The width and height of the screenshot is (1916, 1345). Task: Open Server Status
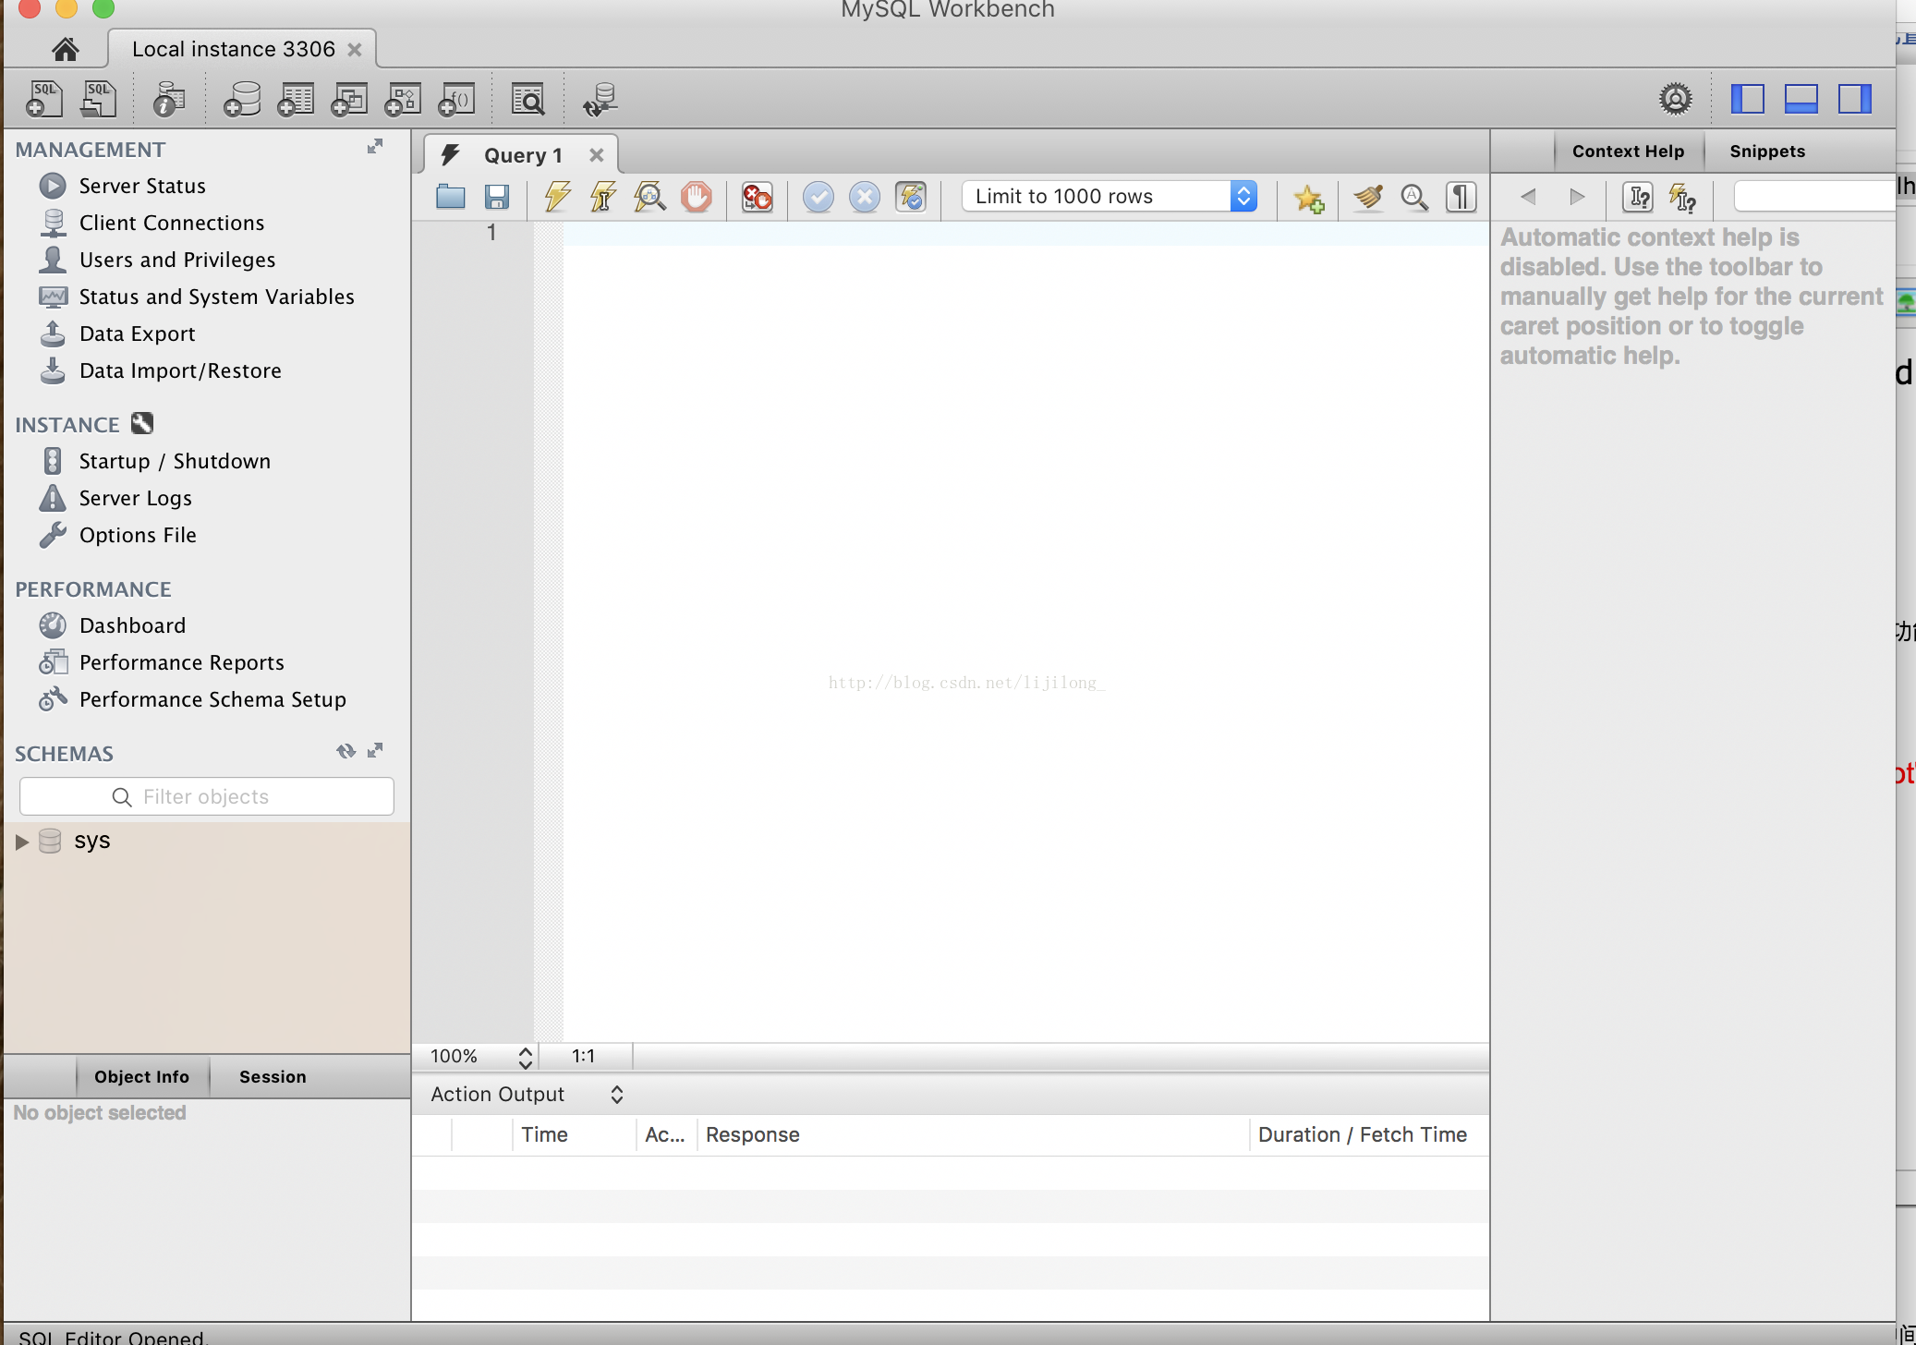click(x=142, y=186)
